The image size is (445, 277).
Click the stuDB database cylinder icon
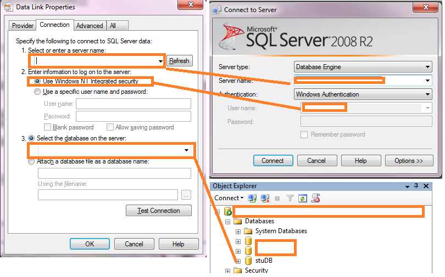coord(248,261)
